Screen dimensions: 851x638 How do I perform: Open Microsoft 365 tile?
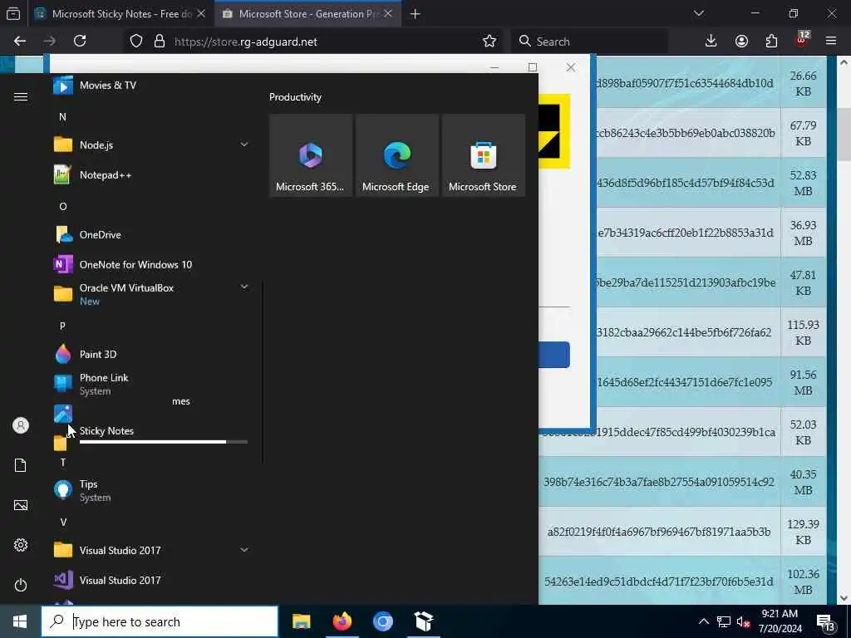coord(311,155)
